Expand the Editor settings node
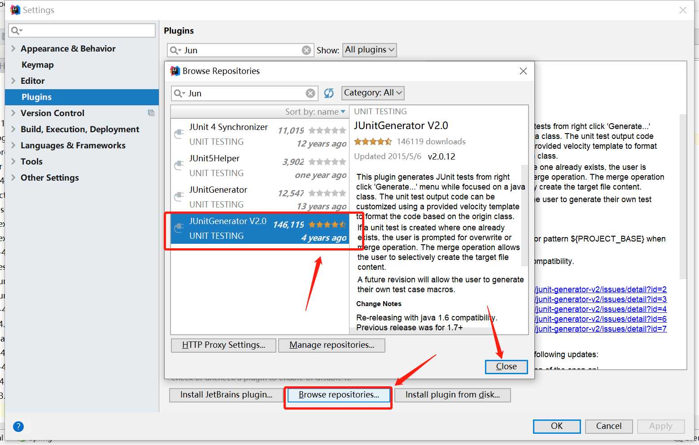 tap(13, 81)
